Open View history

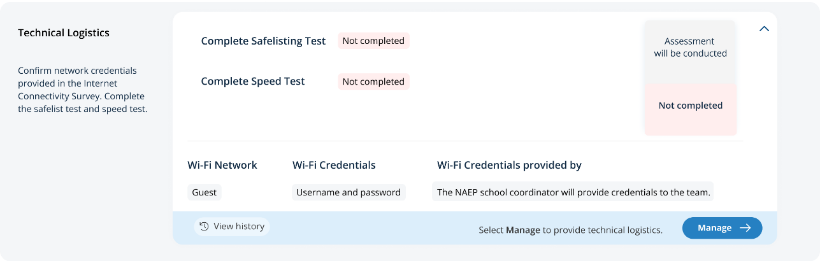[232, 227]
